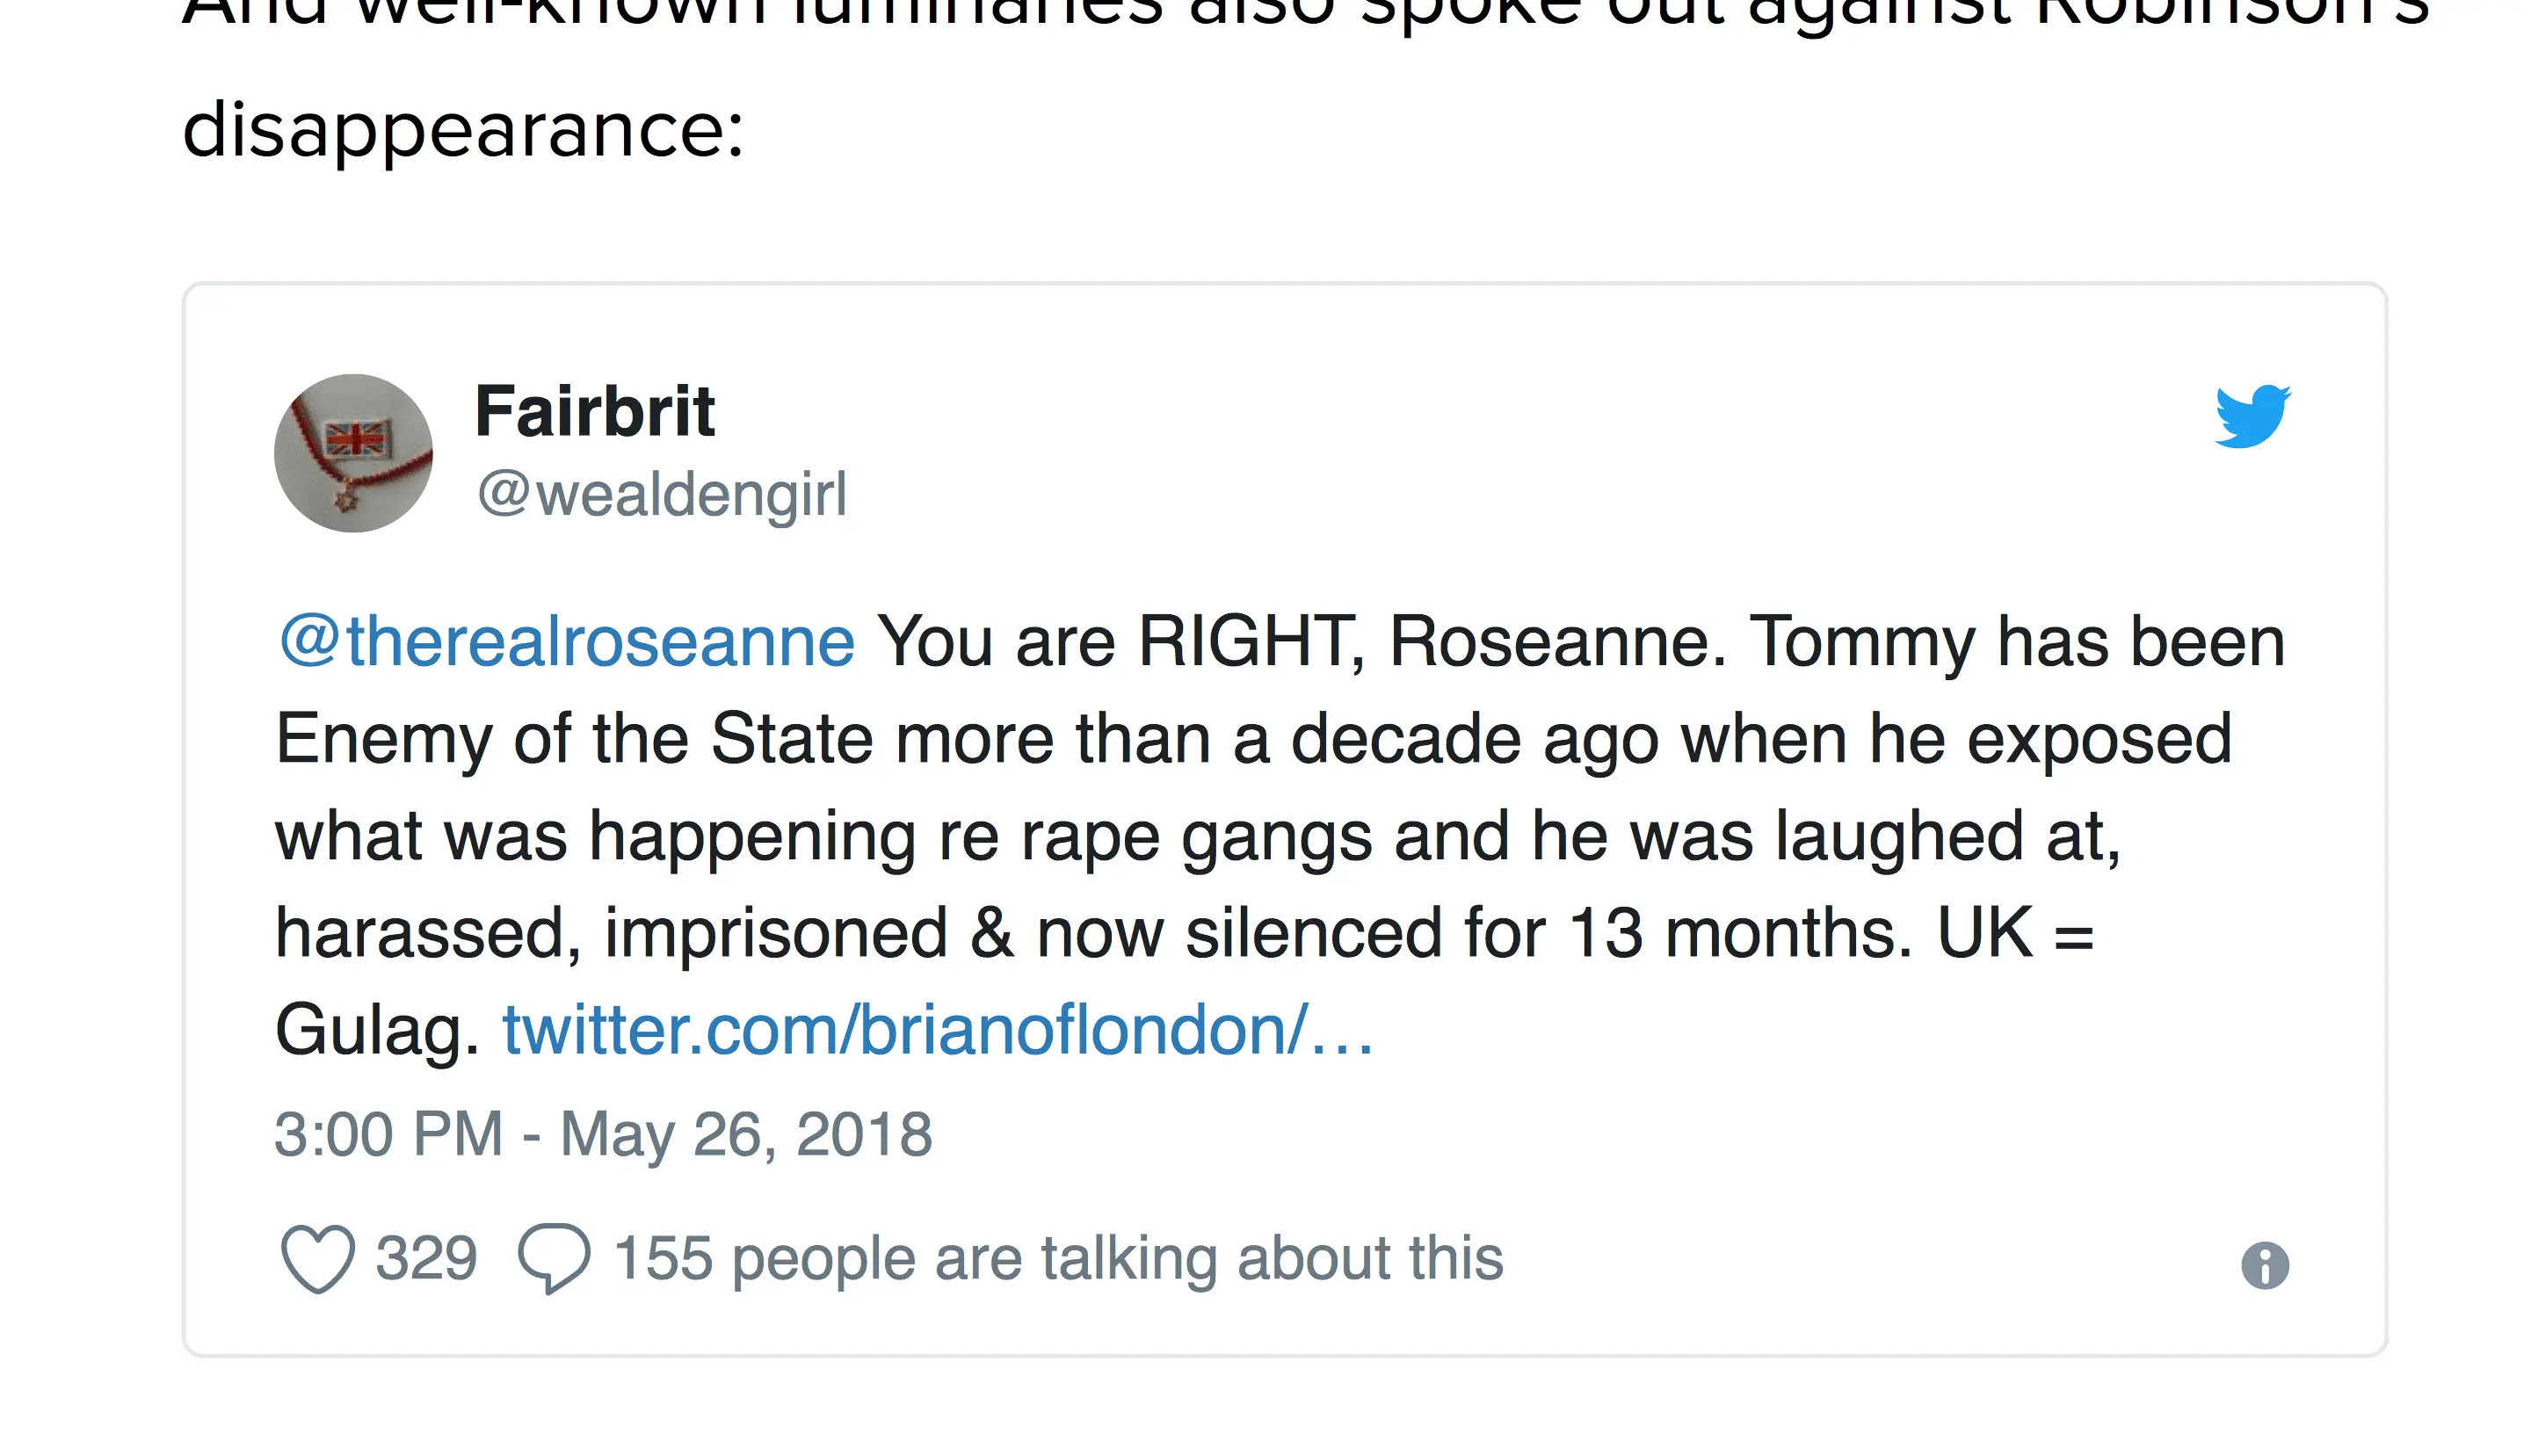
Task: Click the capitalized word "RIGHT" in the tweet
Action: (x=1249, y=642)
